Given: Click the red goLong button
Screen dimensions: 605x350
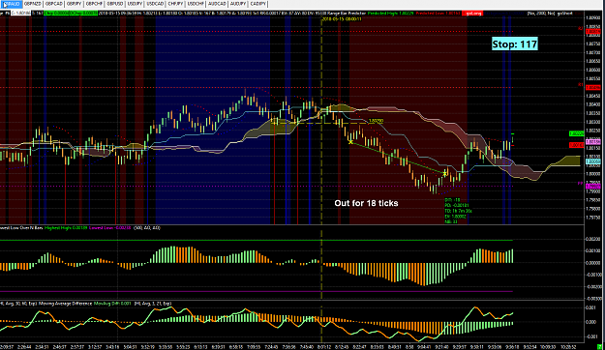Looking at the screenshot, I should 472,14.
